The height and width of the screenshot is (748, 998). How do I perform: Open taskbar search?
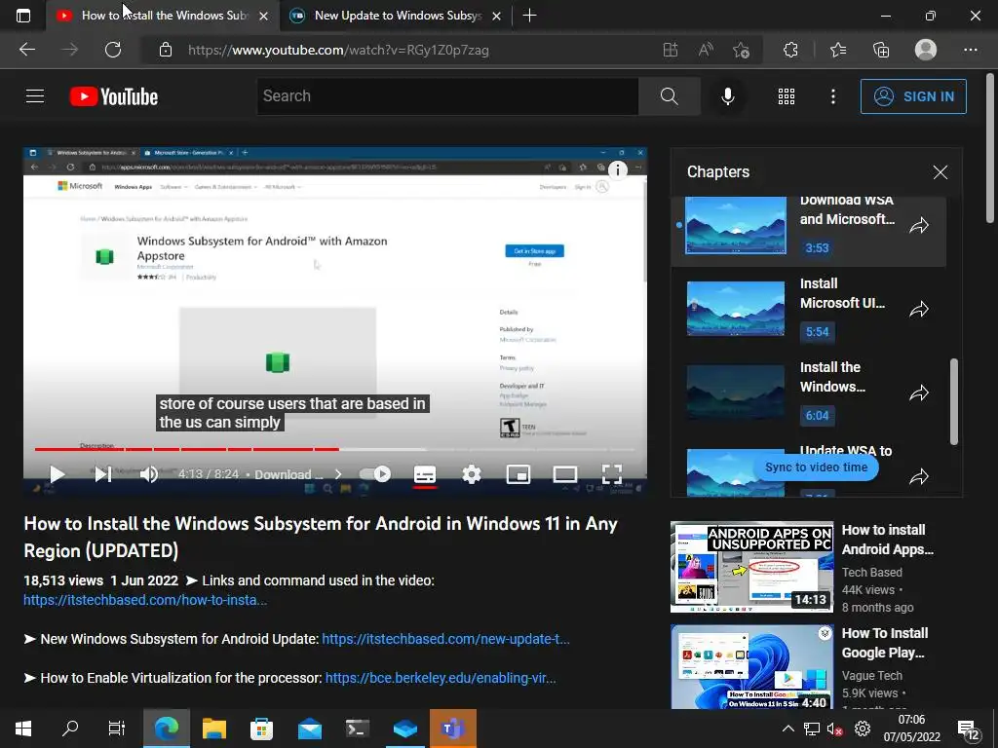pos(70,729)
